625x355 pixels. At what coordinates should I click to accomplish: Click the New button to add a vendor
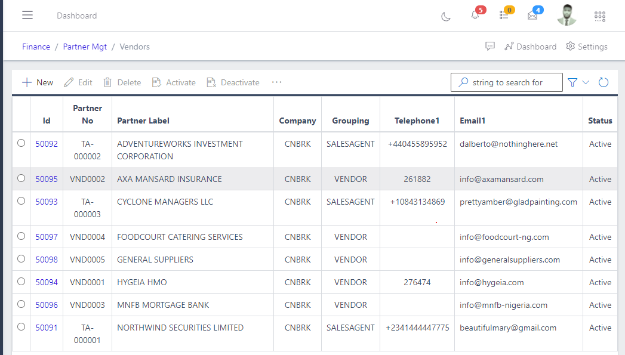pyautogui.click(x=37, y=82)
